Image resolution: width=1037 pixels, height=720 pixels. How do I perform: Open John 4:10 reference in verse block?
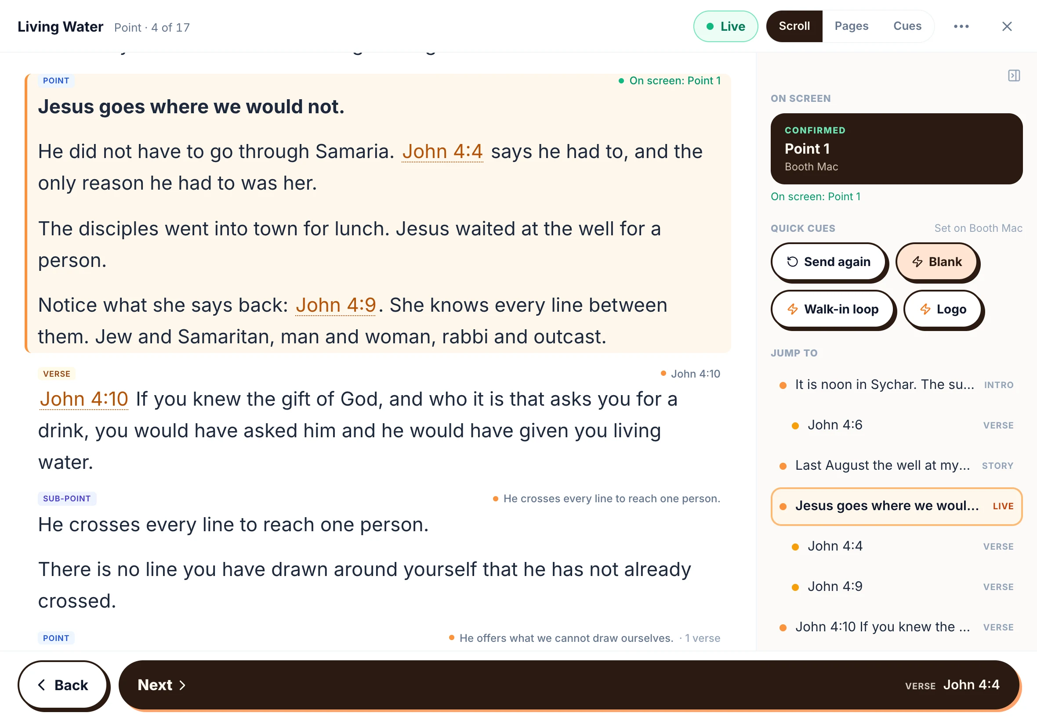click(84, 399)
